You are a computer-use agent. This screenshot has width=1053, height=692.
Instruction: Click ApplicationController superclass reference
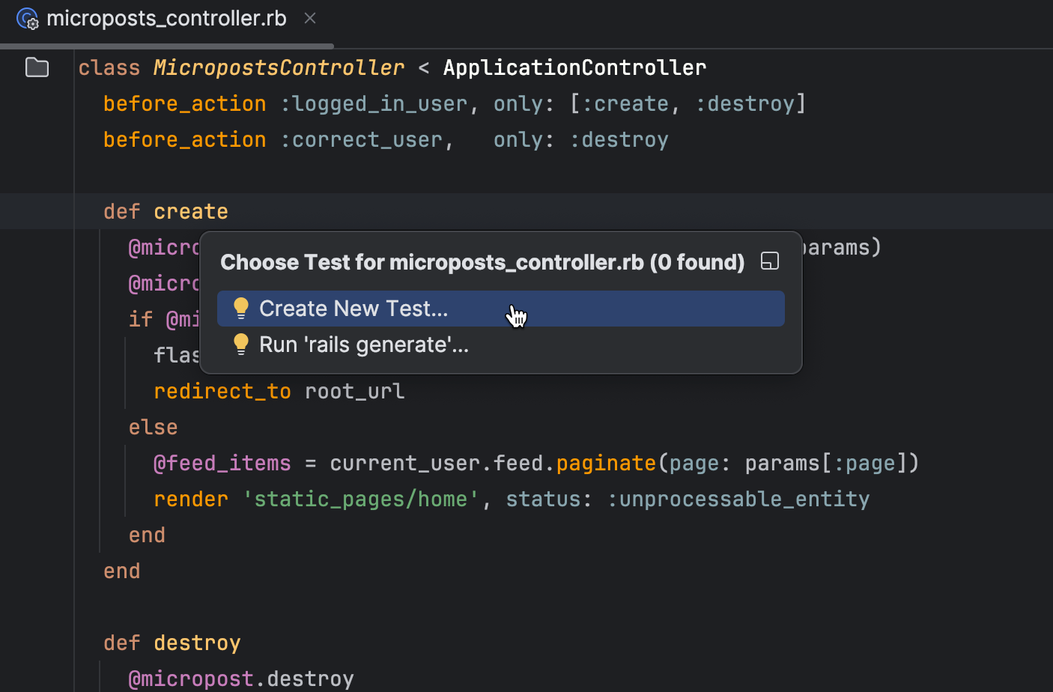click(x=574, y=67)
